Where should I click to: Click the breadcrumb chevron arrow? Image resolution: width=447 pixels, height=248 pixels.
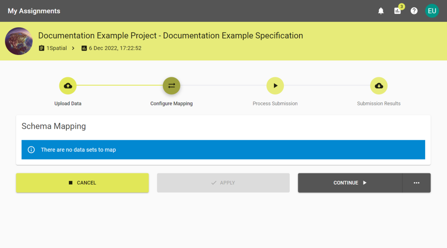click(x=73, y=48)
